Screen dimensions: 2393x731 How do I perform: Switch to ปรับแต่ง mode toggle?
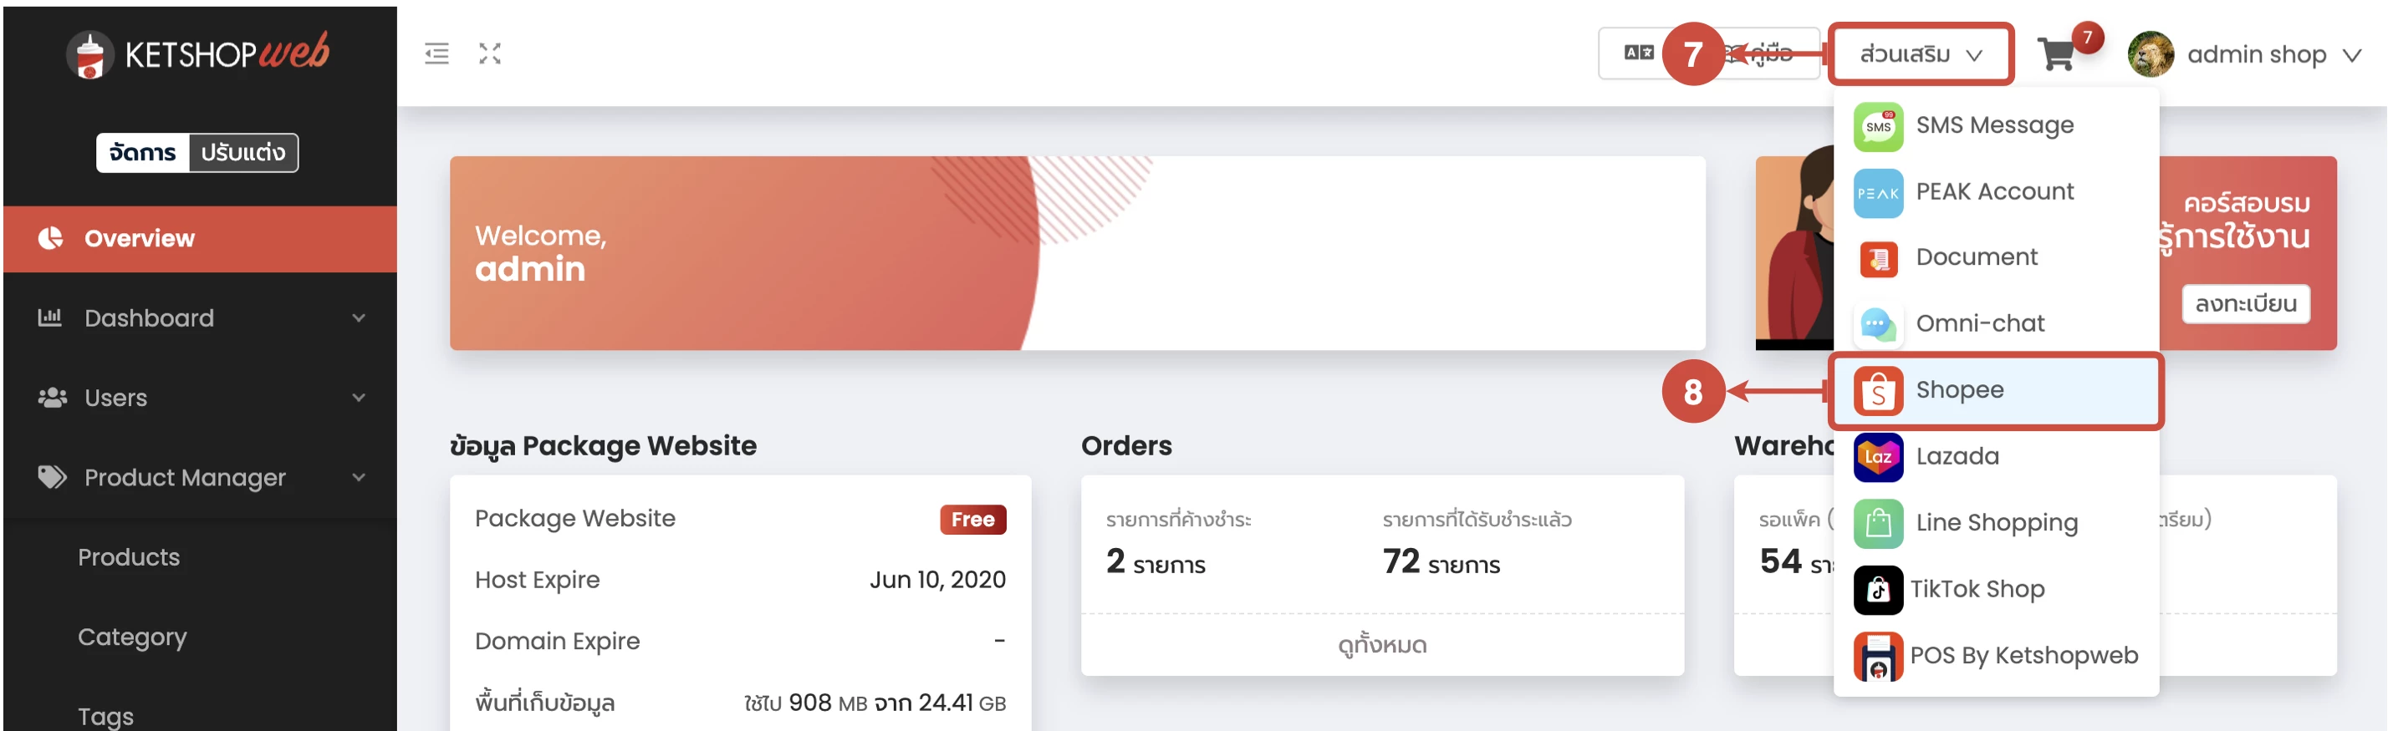click(x=243, y=152)
